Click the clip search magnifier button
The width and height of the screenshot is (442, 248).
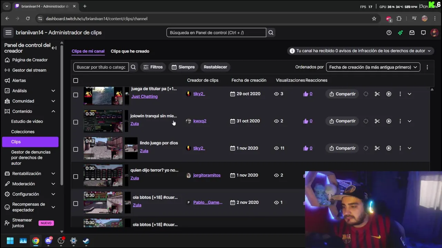point(133,67)
